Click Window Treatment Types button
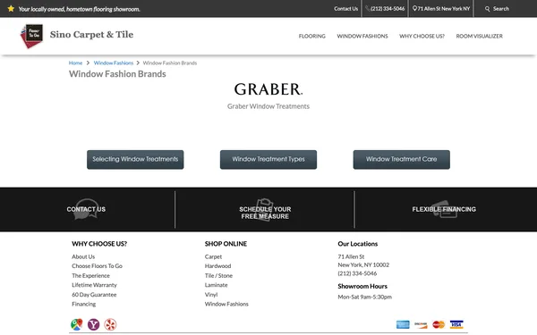 pyautogui.click(x=268, y=160)
